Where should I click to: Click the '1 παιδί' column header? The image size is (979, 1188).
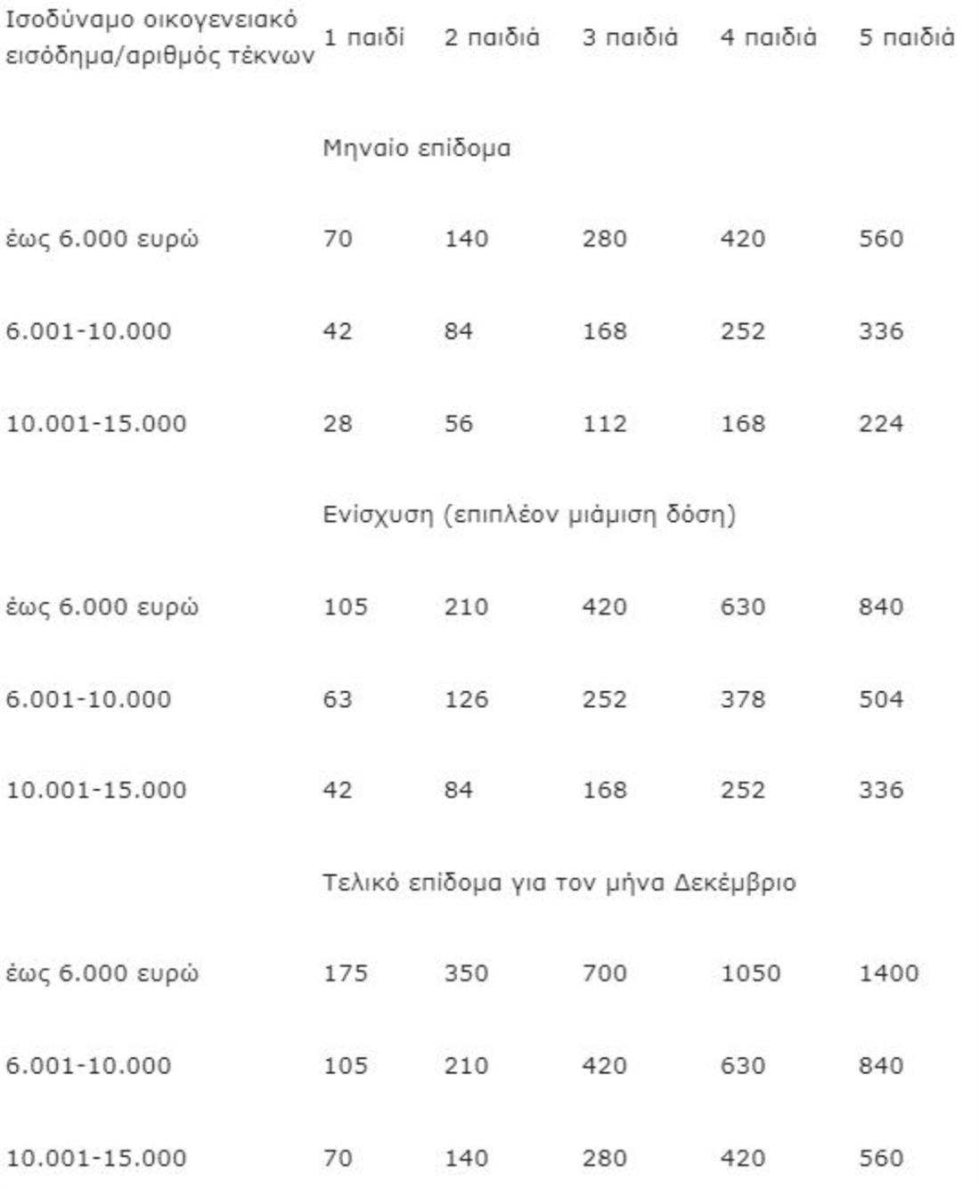pyautogui.click(x=363, y=37)
